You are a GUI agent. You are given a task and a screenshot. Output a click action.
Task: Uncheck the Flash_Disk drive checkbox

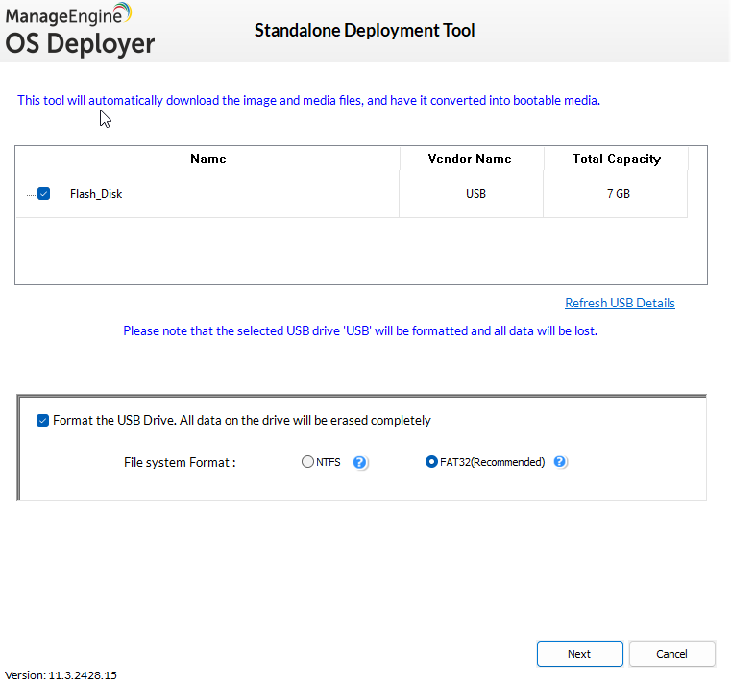[43, 194]
